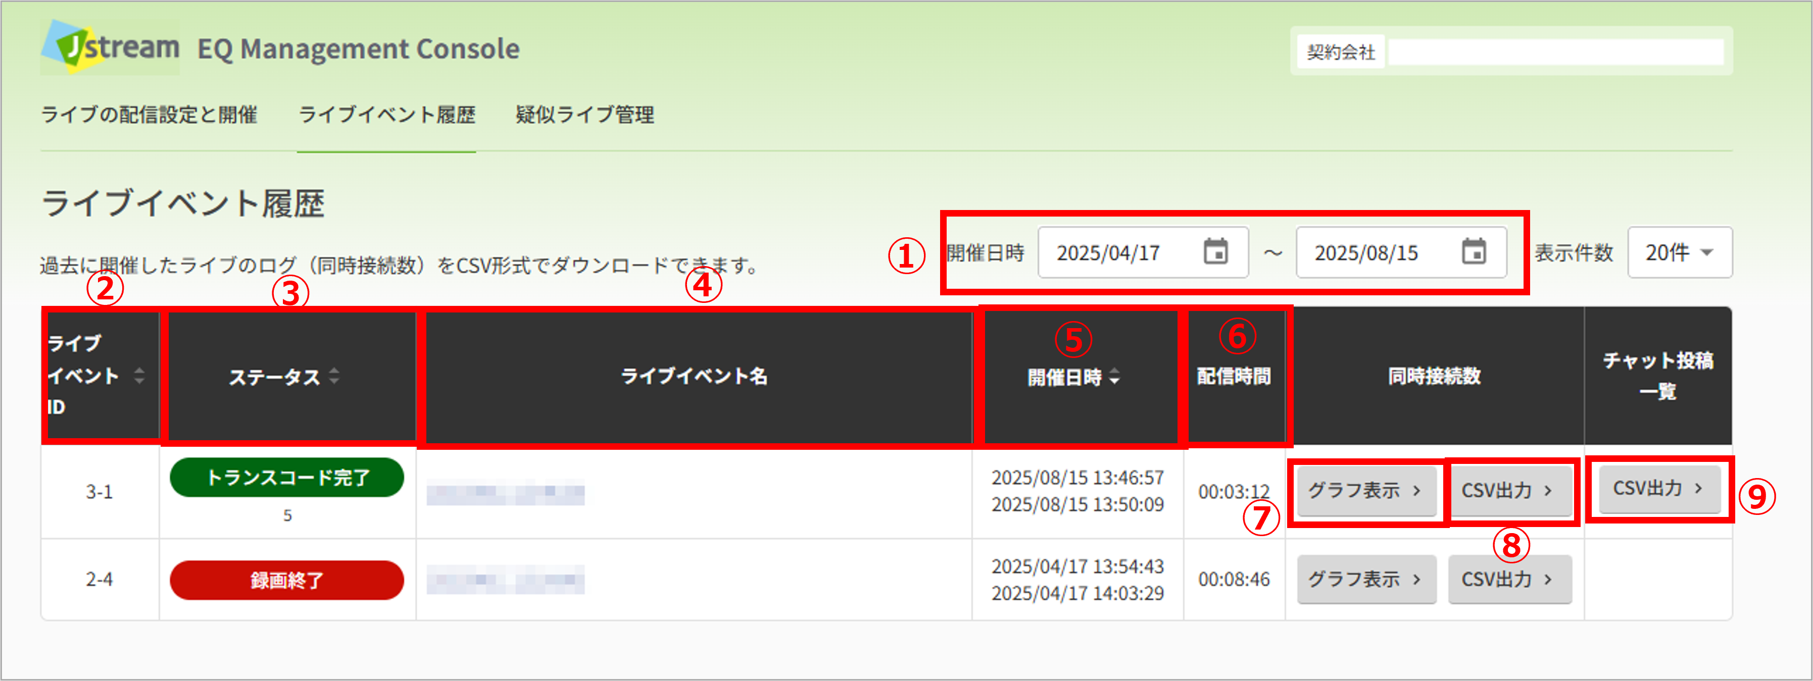Click the Jstream logo
1813x681 pixels.
click(x=111, y=47)
